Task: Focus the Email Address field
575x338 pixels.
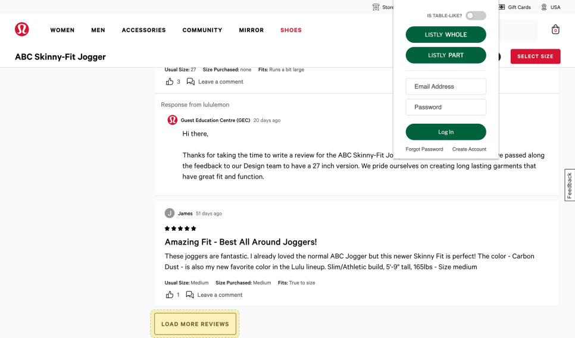Action: [446, 87]
